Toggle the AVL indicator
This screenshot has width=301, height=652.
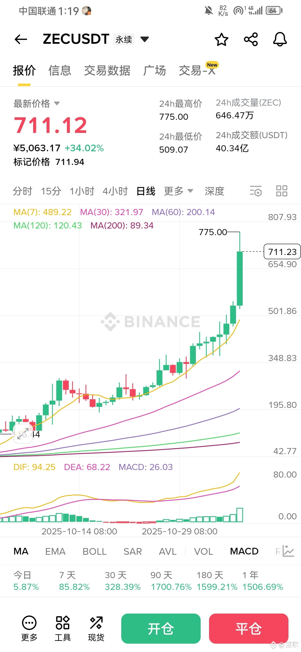coord(168,551)
